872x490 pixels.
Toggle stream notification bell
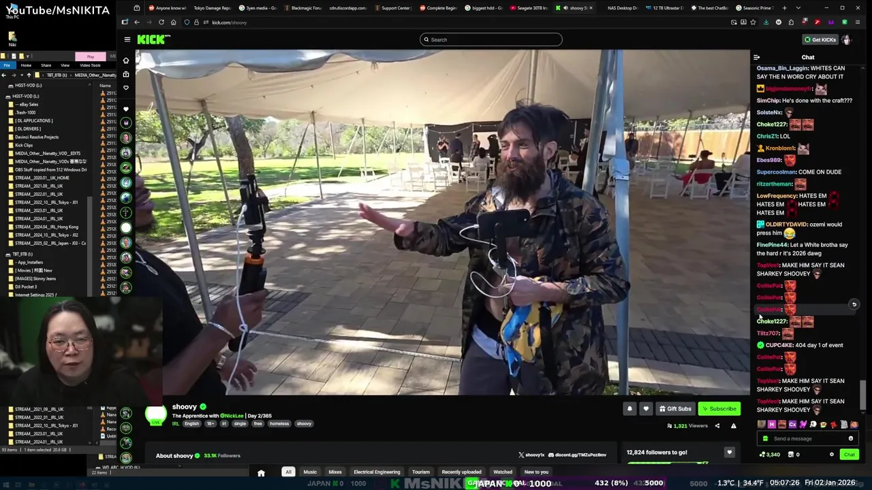click(629, 409)
